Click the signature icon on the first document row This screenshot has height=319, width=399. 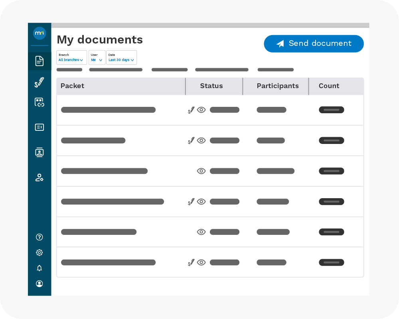[191, 110]
